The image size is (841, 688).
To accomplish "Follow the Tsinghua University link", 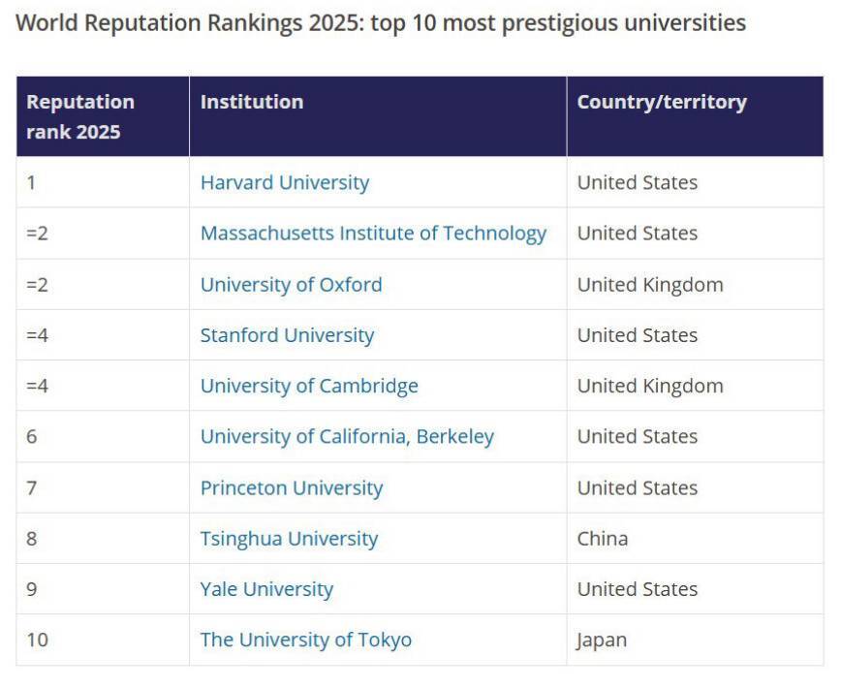I will point(289,539).
